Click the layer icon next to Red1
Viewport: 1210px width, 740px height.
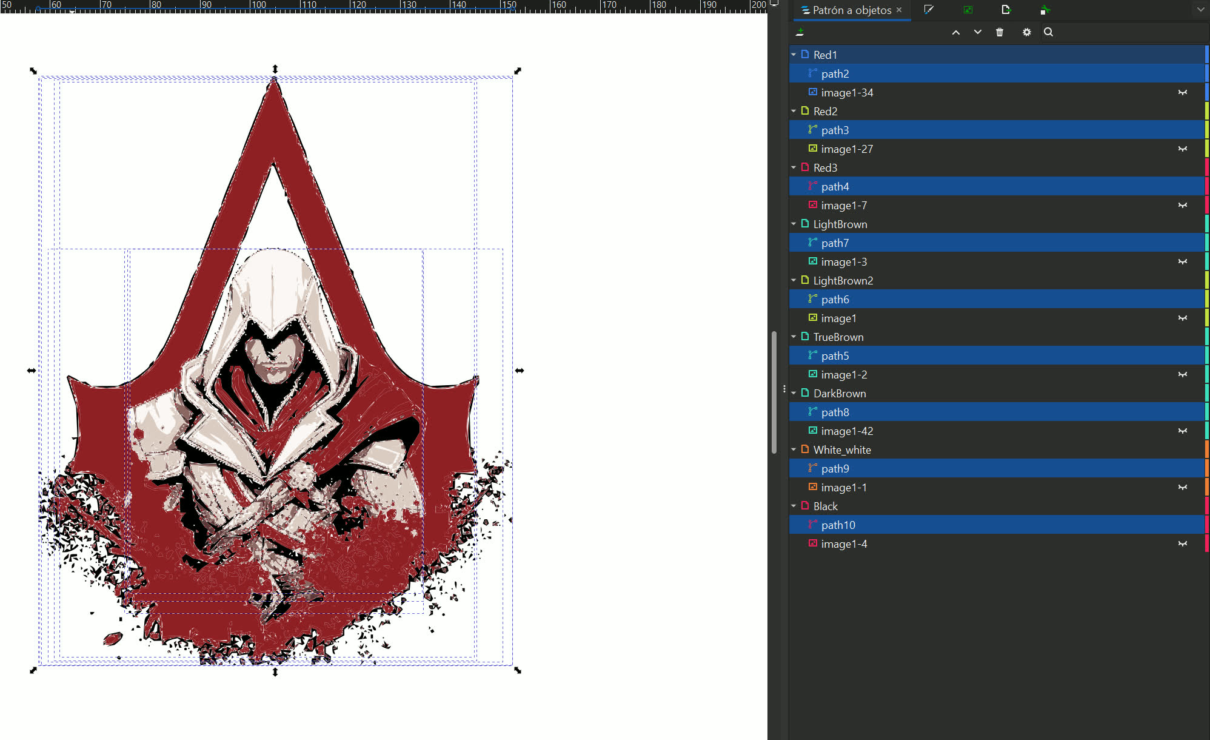(805, 55)
